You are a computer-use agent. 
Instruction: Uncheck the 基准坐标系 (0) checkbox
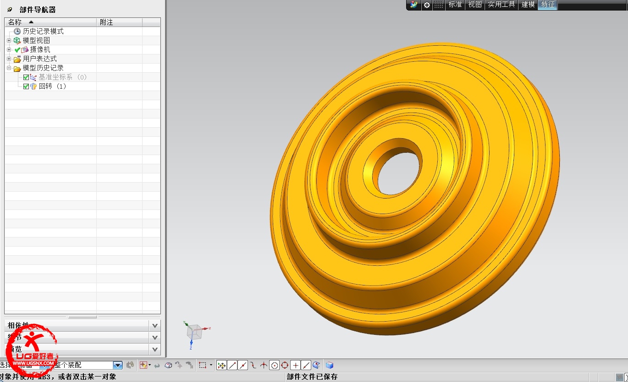tap(26, 77)
